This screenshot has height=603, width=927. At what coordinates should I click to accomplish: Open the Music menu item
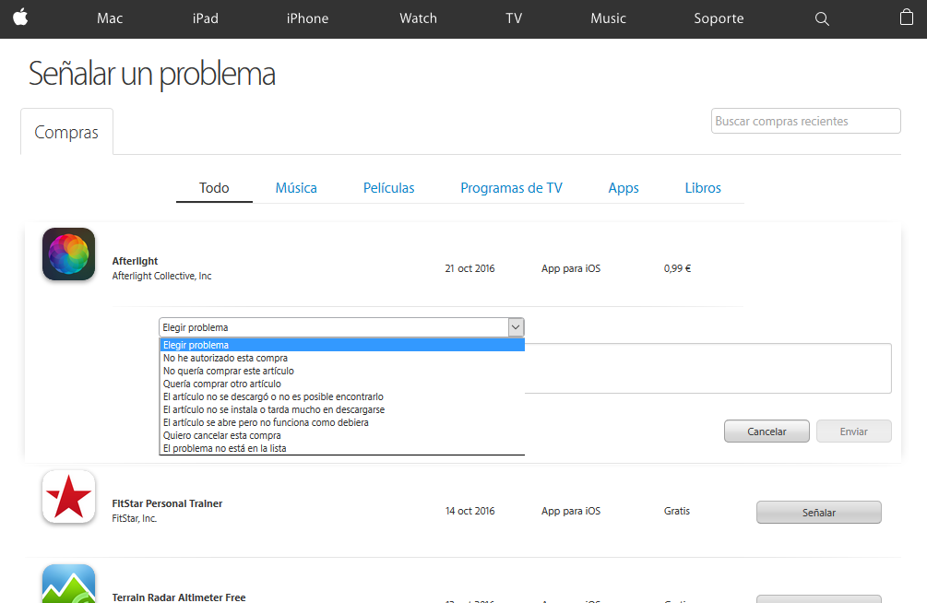(x=608, y=18)
